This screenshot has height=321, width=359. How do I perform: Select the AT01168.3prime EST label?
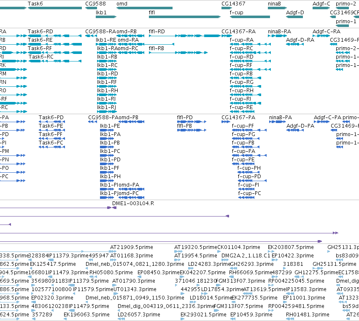(132, 256)
